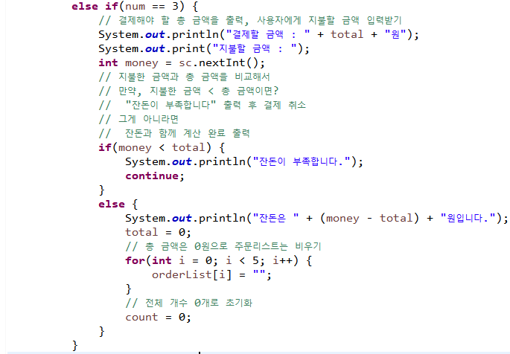
Task: Click the comment containing '출력 후 결제 취소'
Action: click(x=203, y=105)
